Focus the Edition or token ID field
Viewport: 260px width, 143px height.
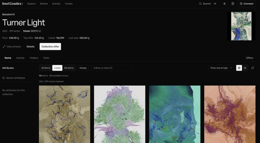pyautogui.click(x=112, y=68)
